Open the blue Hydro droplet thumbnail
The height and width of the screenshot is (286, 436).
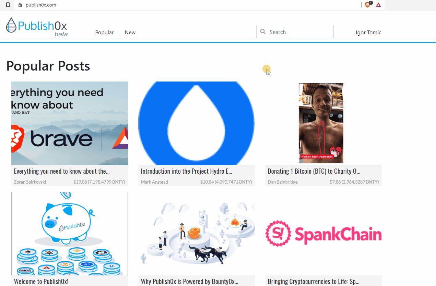pos(196,123)
